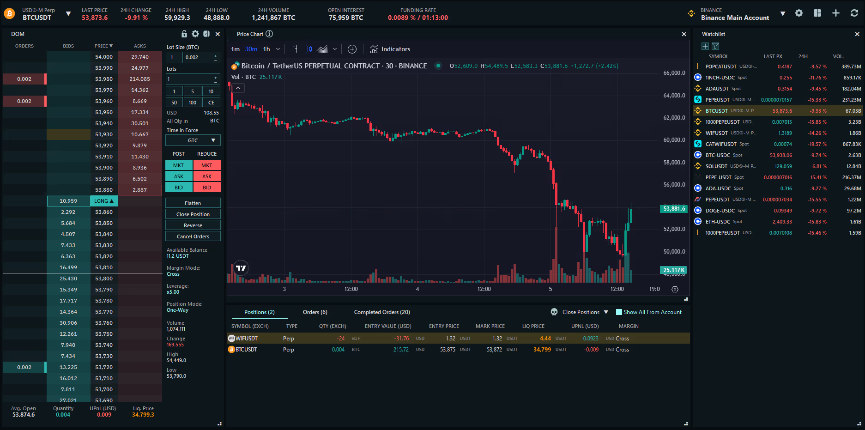Viewport: 865px width, 430px height.
Task: Open the layout manager icon in top bar
Action: 817,13
